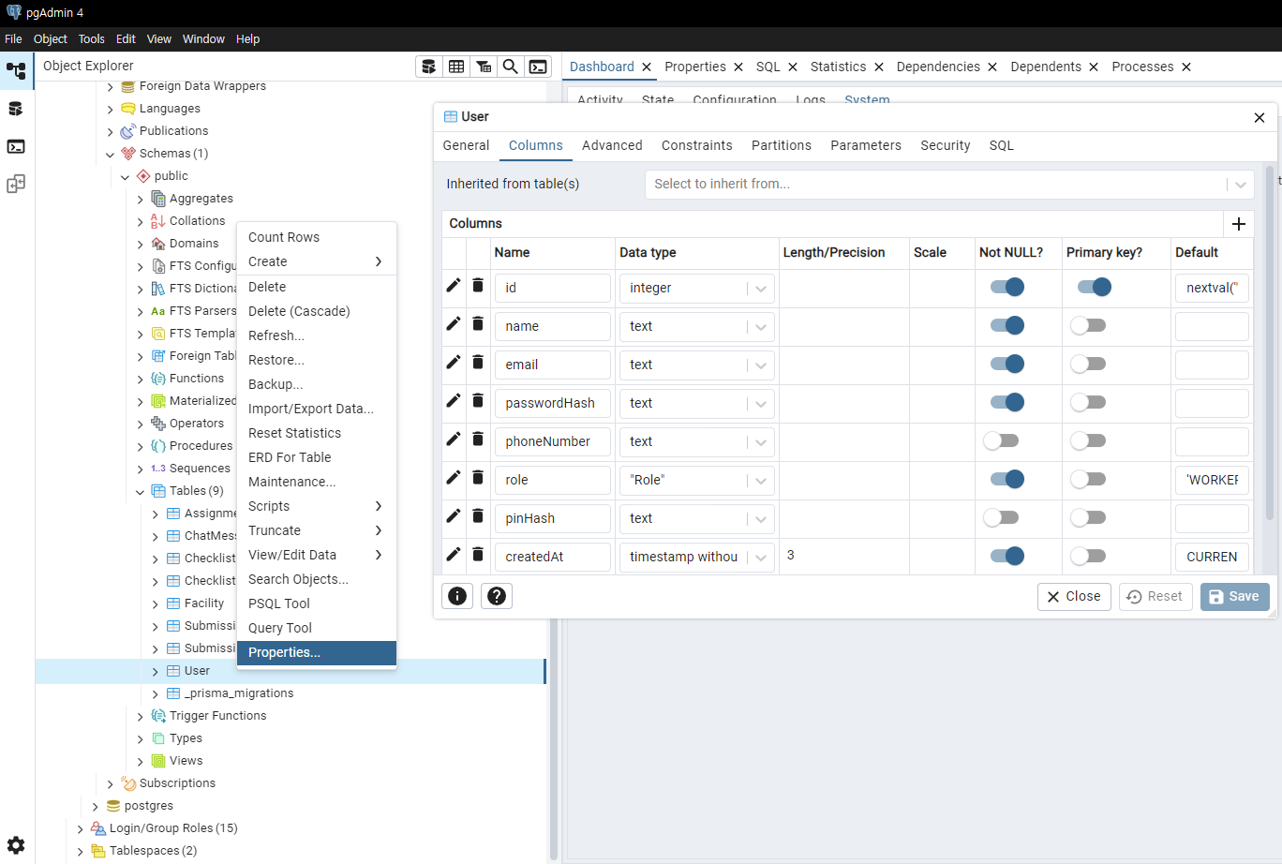Select the Facility table in tree
The width and height of the screenshot is (1282, 864).
204,603
